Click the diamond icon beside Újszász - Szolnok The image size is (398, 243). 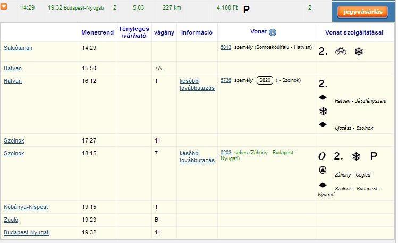pyautogui.click(x=322, y=124)
